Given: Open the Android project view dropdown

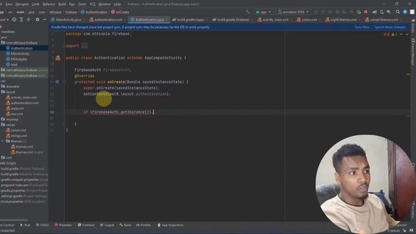Looking at the screenshot, I should coord(5,19).
